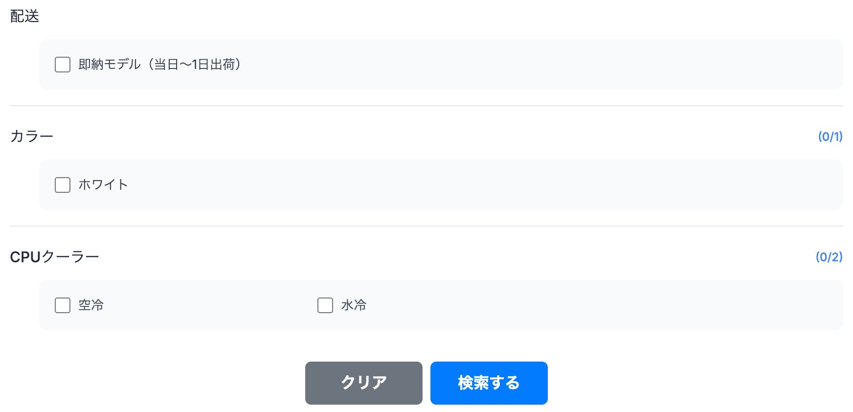The width and height of the screenshot is (853, 412).
Task: Check the 即納モデル checkbox
Action: point(63,65)
